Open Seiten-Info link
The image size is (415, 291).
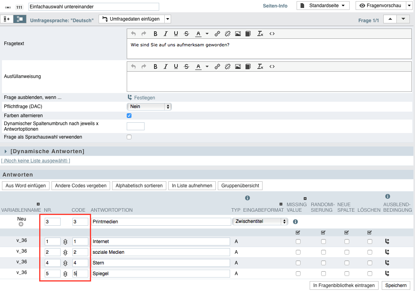pyautogui.click(x=275, y=6)
